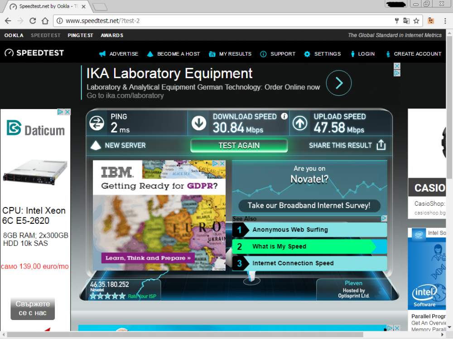Click SETTINGS nav link
Image resolution: width=453 pixels, height=339 pixels.
tap(328, 54)
